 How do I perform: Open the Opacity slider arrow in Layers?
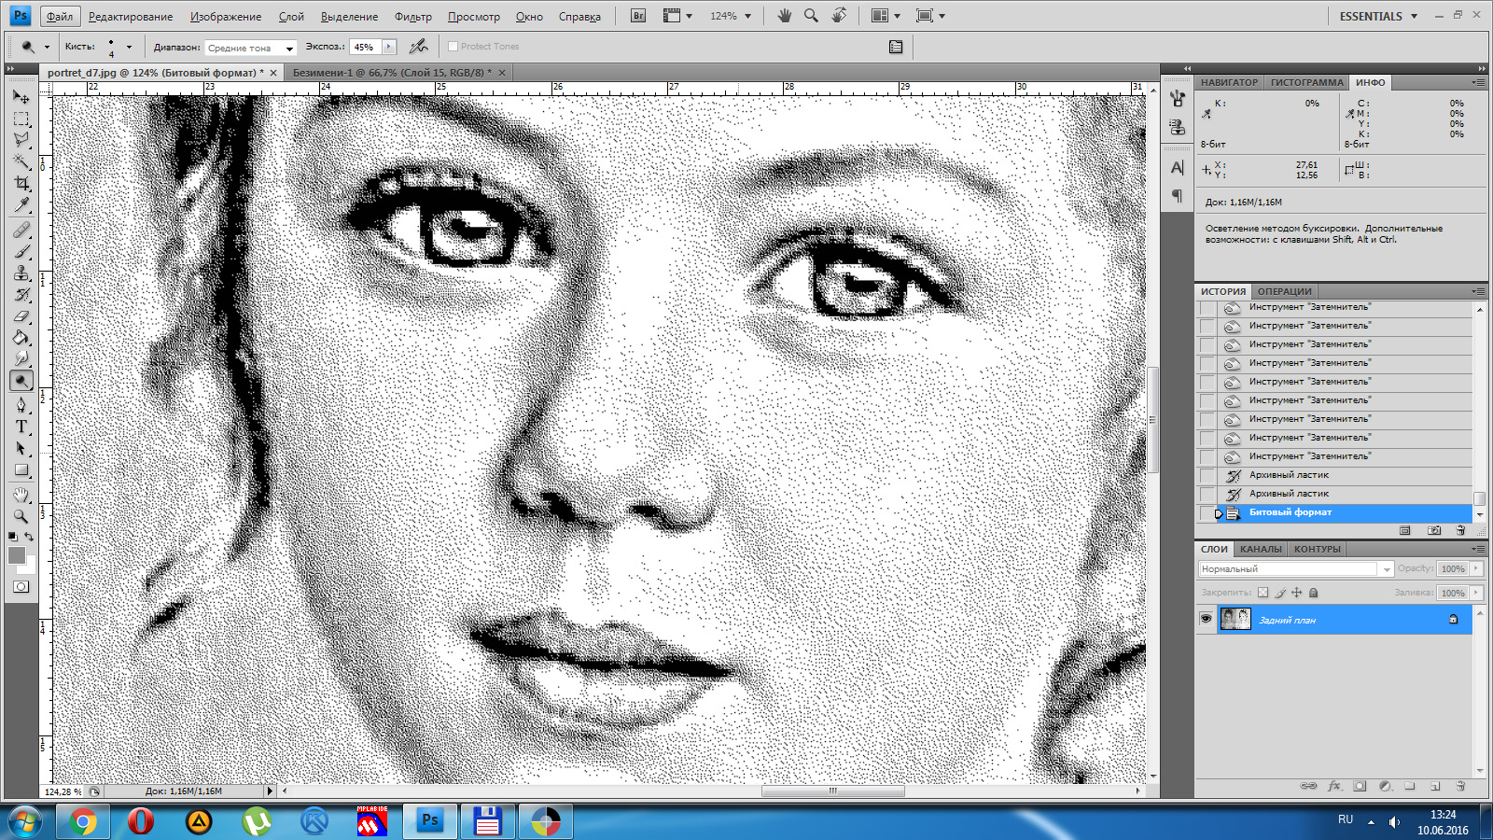click(x=1476, y=568)
